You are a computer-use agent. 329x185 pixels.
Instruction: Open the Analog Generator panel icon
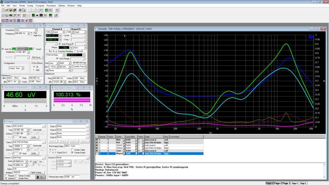click(x=3, y=15)
